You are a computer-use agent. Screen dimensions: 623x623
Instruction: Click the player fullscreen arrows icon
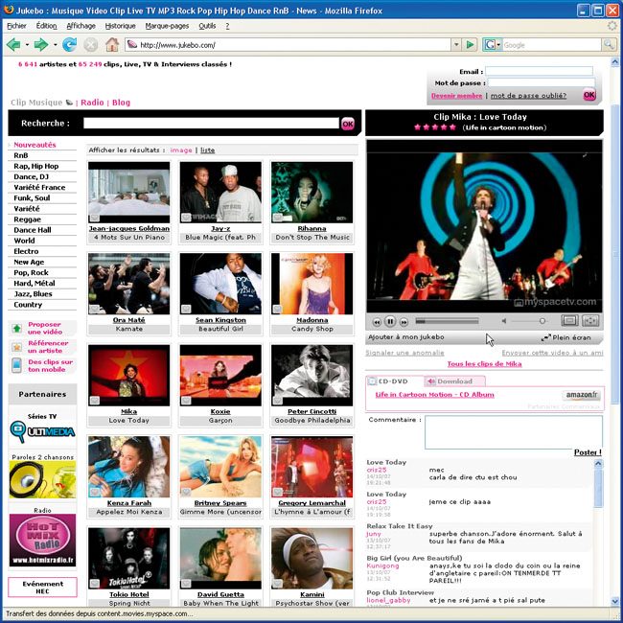pyautogui.click(x=590, y=321)
